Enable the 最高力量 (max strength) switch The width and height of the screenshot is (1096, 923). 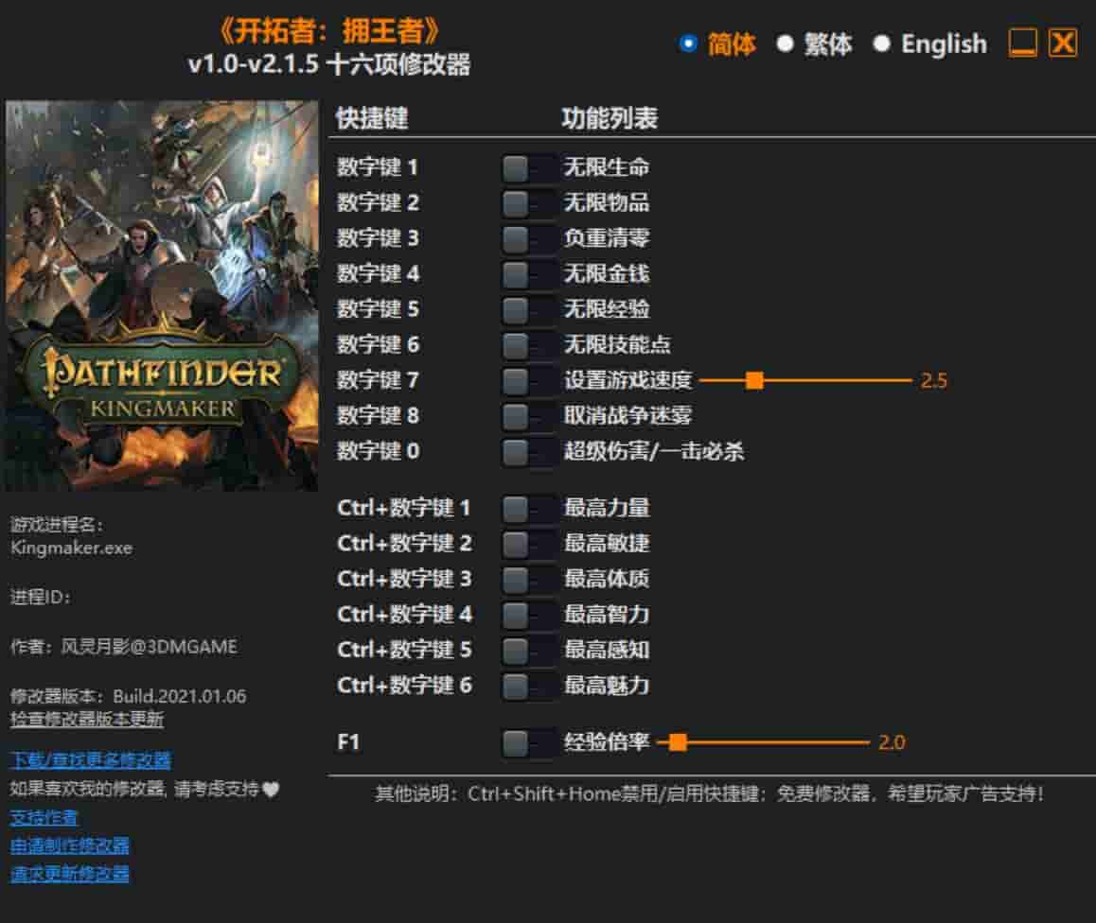point(526,508)
